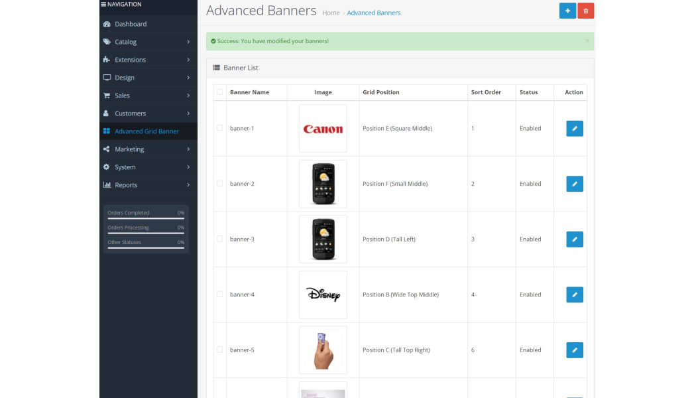The width and height of the screenshot is (696, 398).
Task: Expand the Customers menu chevron
Action: (x=188, y=113)
